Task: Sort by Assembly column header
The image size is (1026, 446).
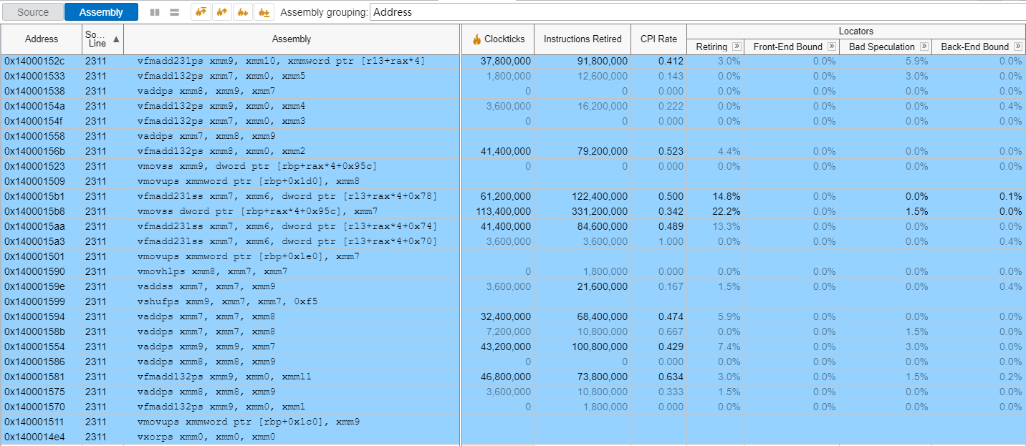Action: coord(292,39)
